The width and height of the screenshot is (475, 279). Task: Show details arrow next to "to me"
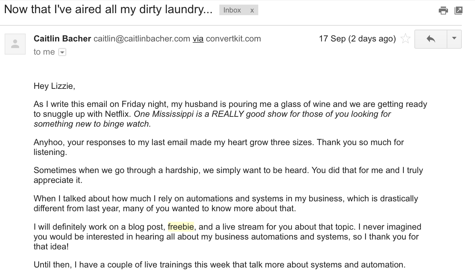[62, 52]
